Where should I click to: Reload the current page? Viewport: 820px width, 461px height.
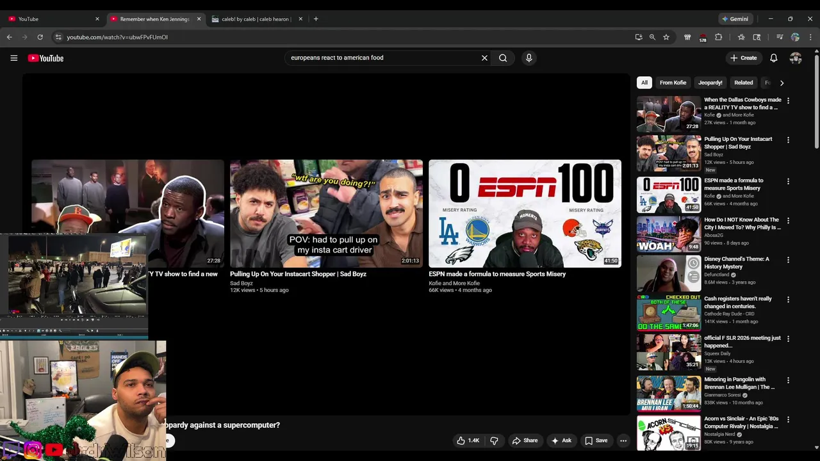pos(40,37)
